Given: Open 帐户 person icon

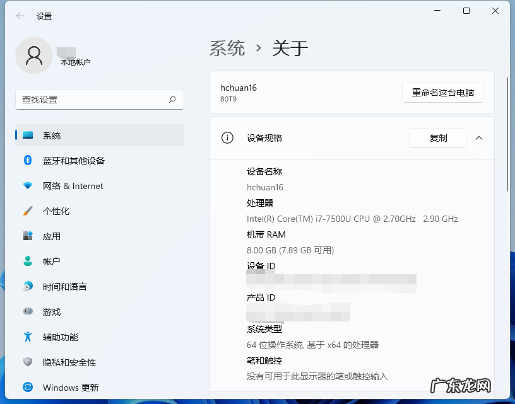Looking at the screenshot, I should coord(28,262).
